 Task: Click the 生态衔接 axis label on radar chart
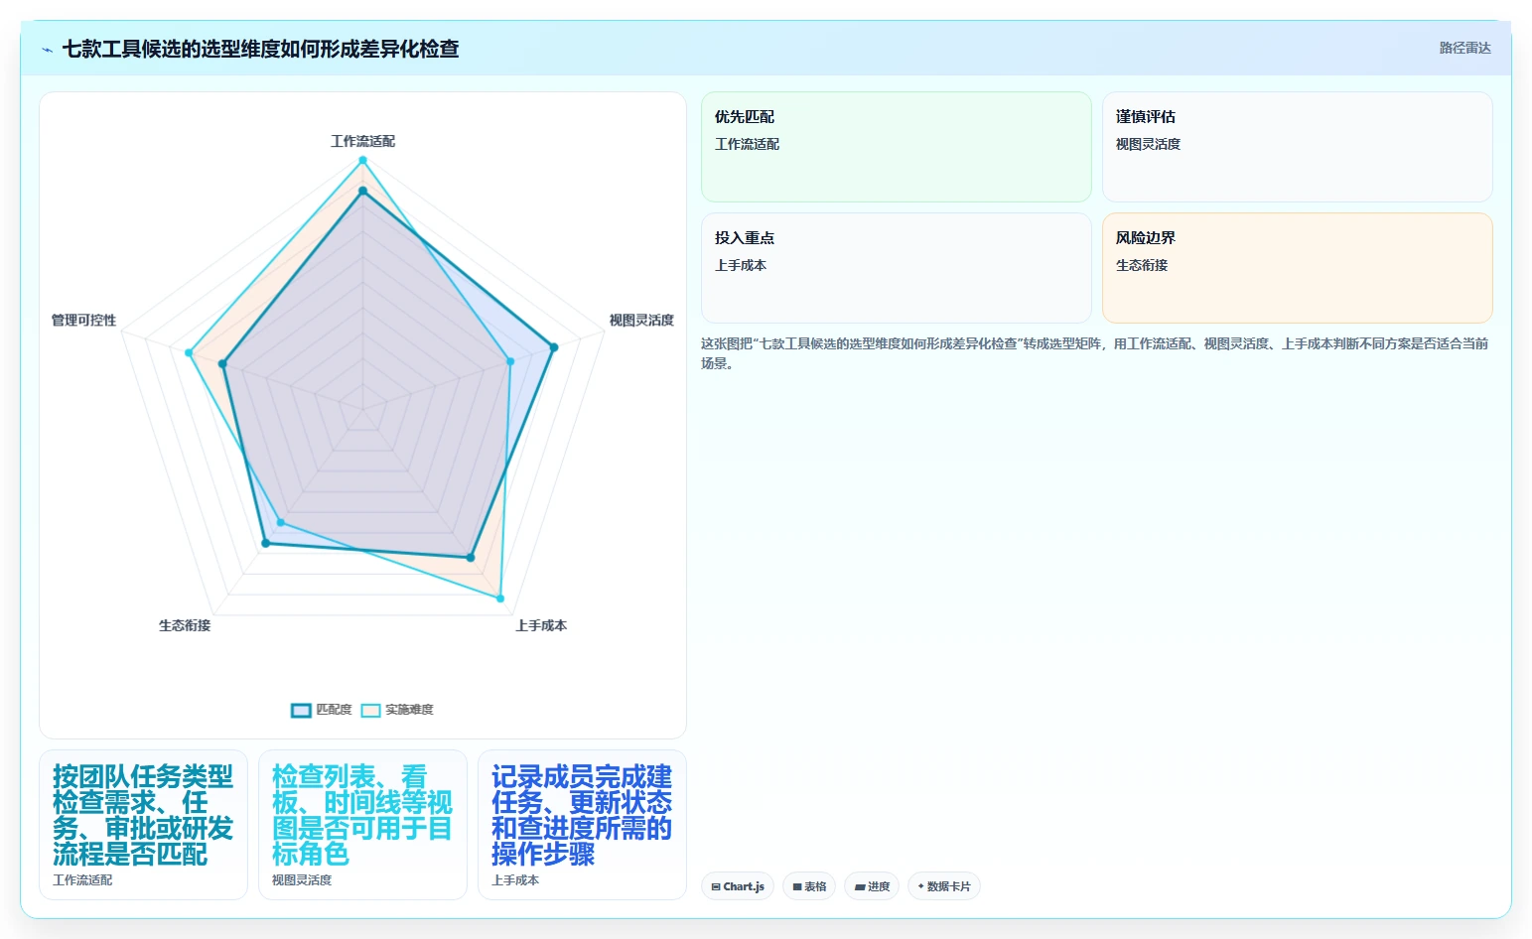185,625
